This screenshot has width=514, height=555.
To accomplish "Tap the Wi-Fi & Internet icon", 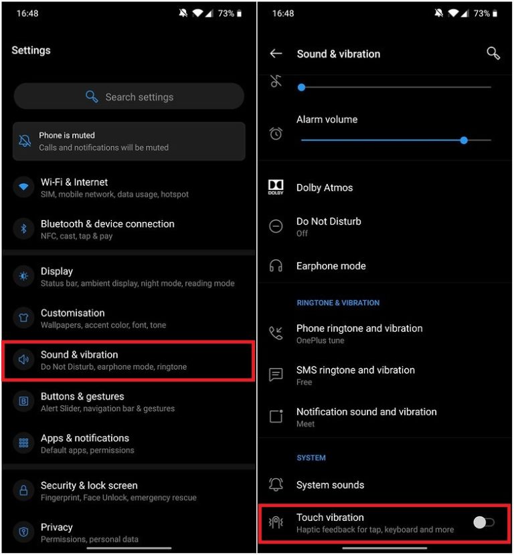I will tap(23, 187).
